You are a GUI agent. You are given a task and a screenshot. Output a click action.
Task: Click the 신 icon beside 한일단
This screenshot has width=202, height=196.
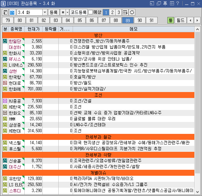(5, 41)
